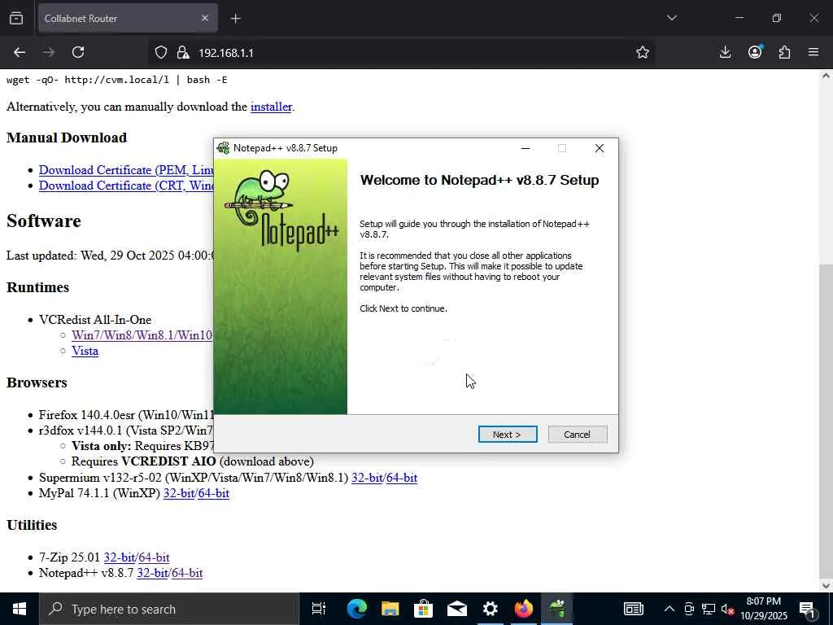Screen dimensions: 833x625
Task: Open the notification center
Action: [x=807, y=609]
